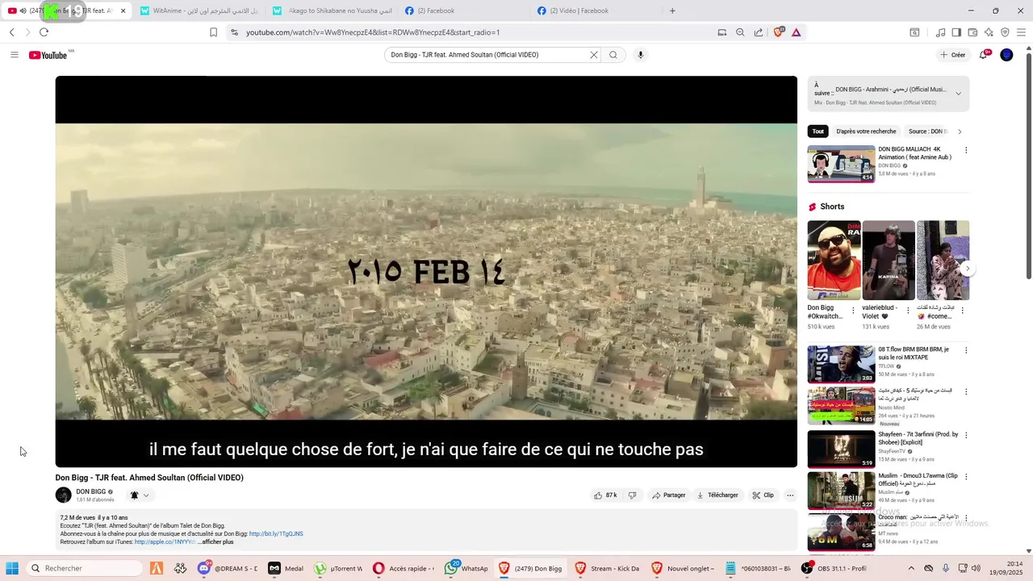Click the Clip scissors button
1033x581 pixels.
[763, 495]
